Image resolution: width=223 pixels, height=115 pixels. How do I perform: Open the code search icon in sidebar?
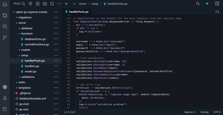pyautogui.click(x=5, y=26)
